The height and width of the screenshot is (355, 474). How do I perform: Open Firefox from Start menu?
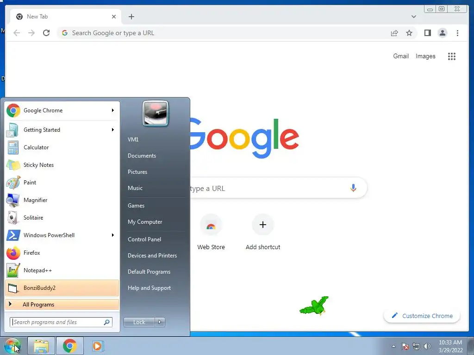pos(62,253)
